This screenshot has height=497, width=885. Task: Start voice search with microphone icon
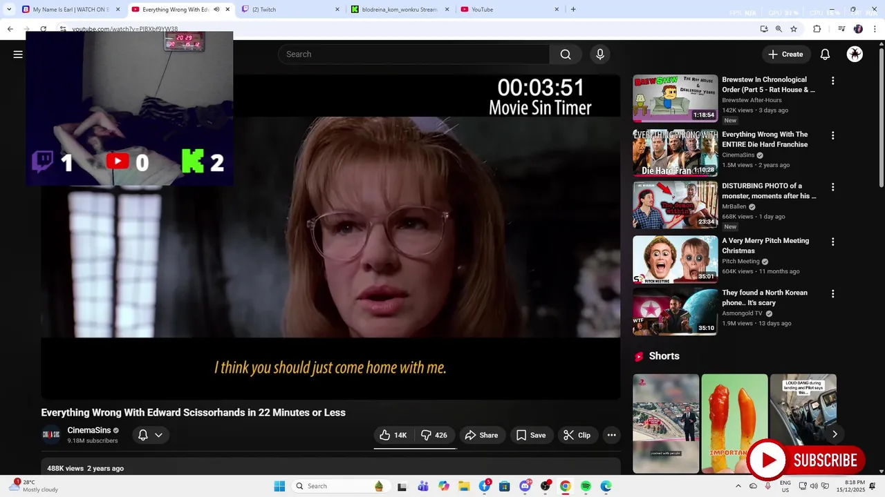600,55
